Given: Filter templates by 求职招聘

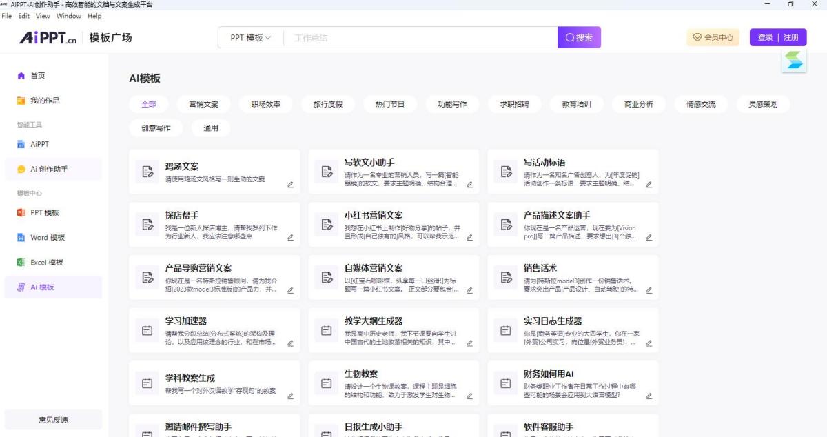Looking at the screenshot, I should click(514, 105).
